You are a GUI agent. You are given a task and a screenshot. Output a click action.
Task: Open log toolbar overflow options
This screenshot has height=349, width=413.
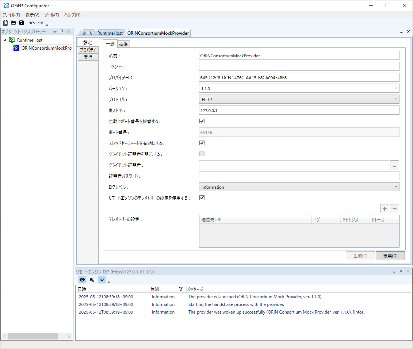(x=108, y=282)
